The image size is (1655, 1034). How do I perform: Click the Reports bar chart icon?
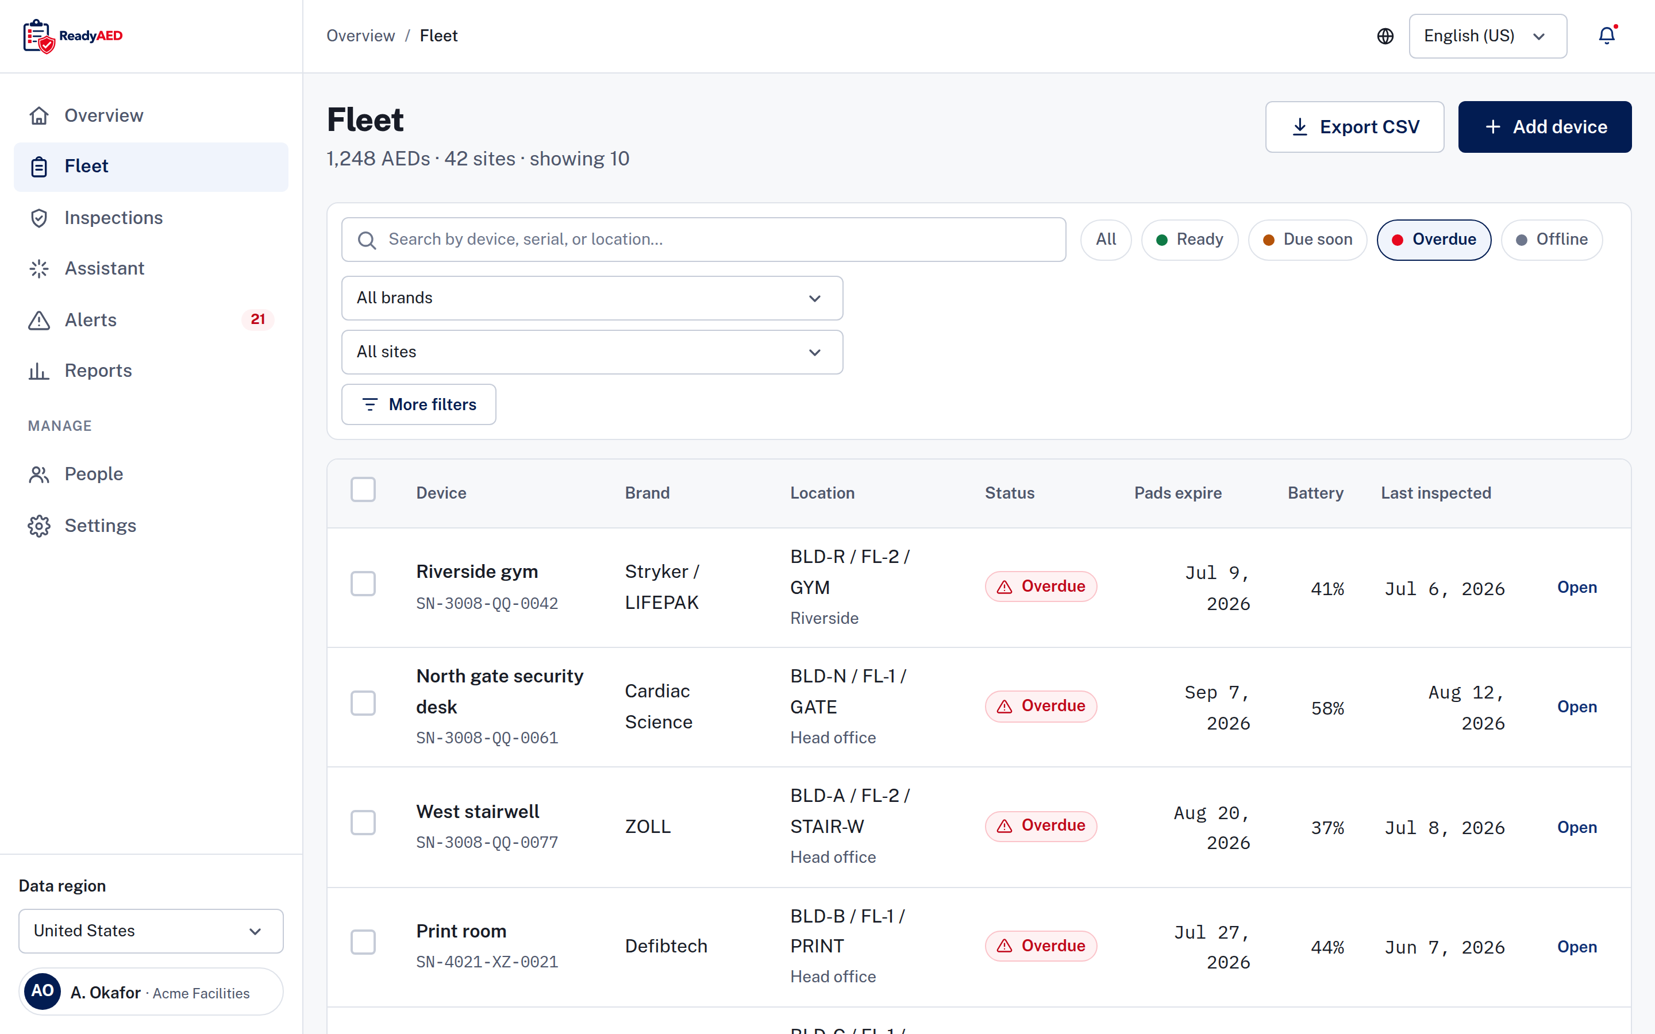click(39, 371)
